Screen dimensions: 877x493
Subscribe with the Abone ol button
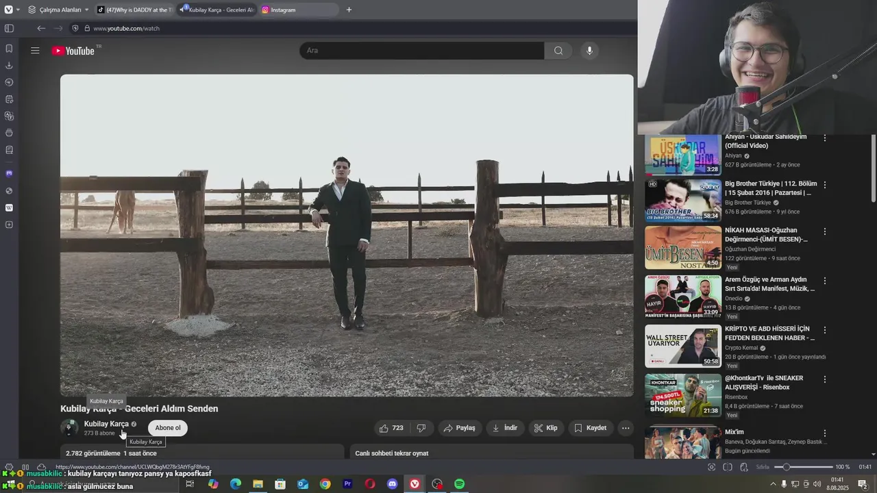point(168,428)
